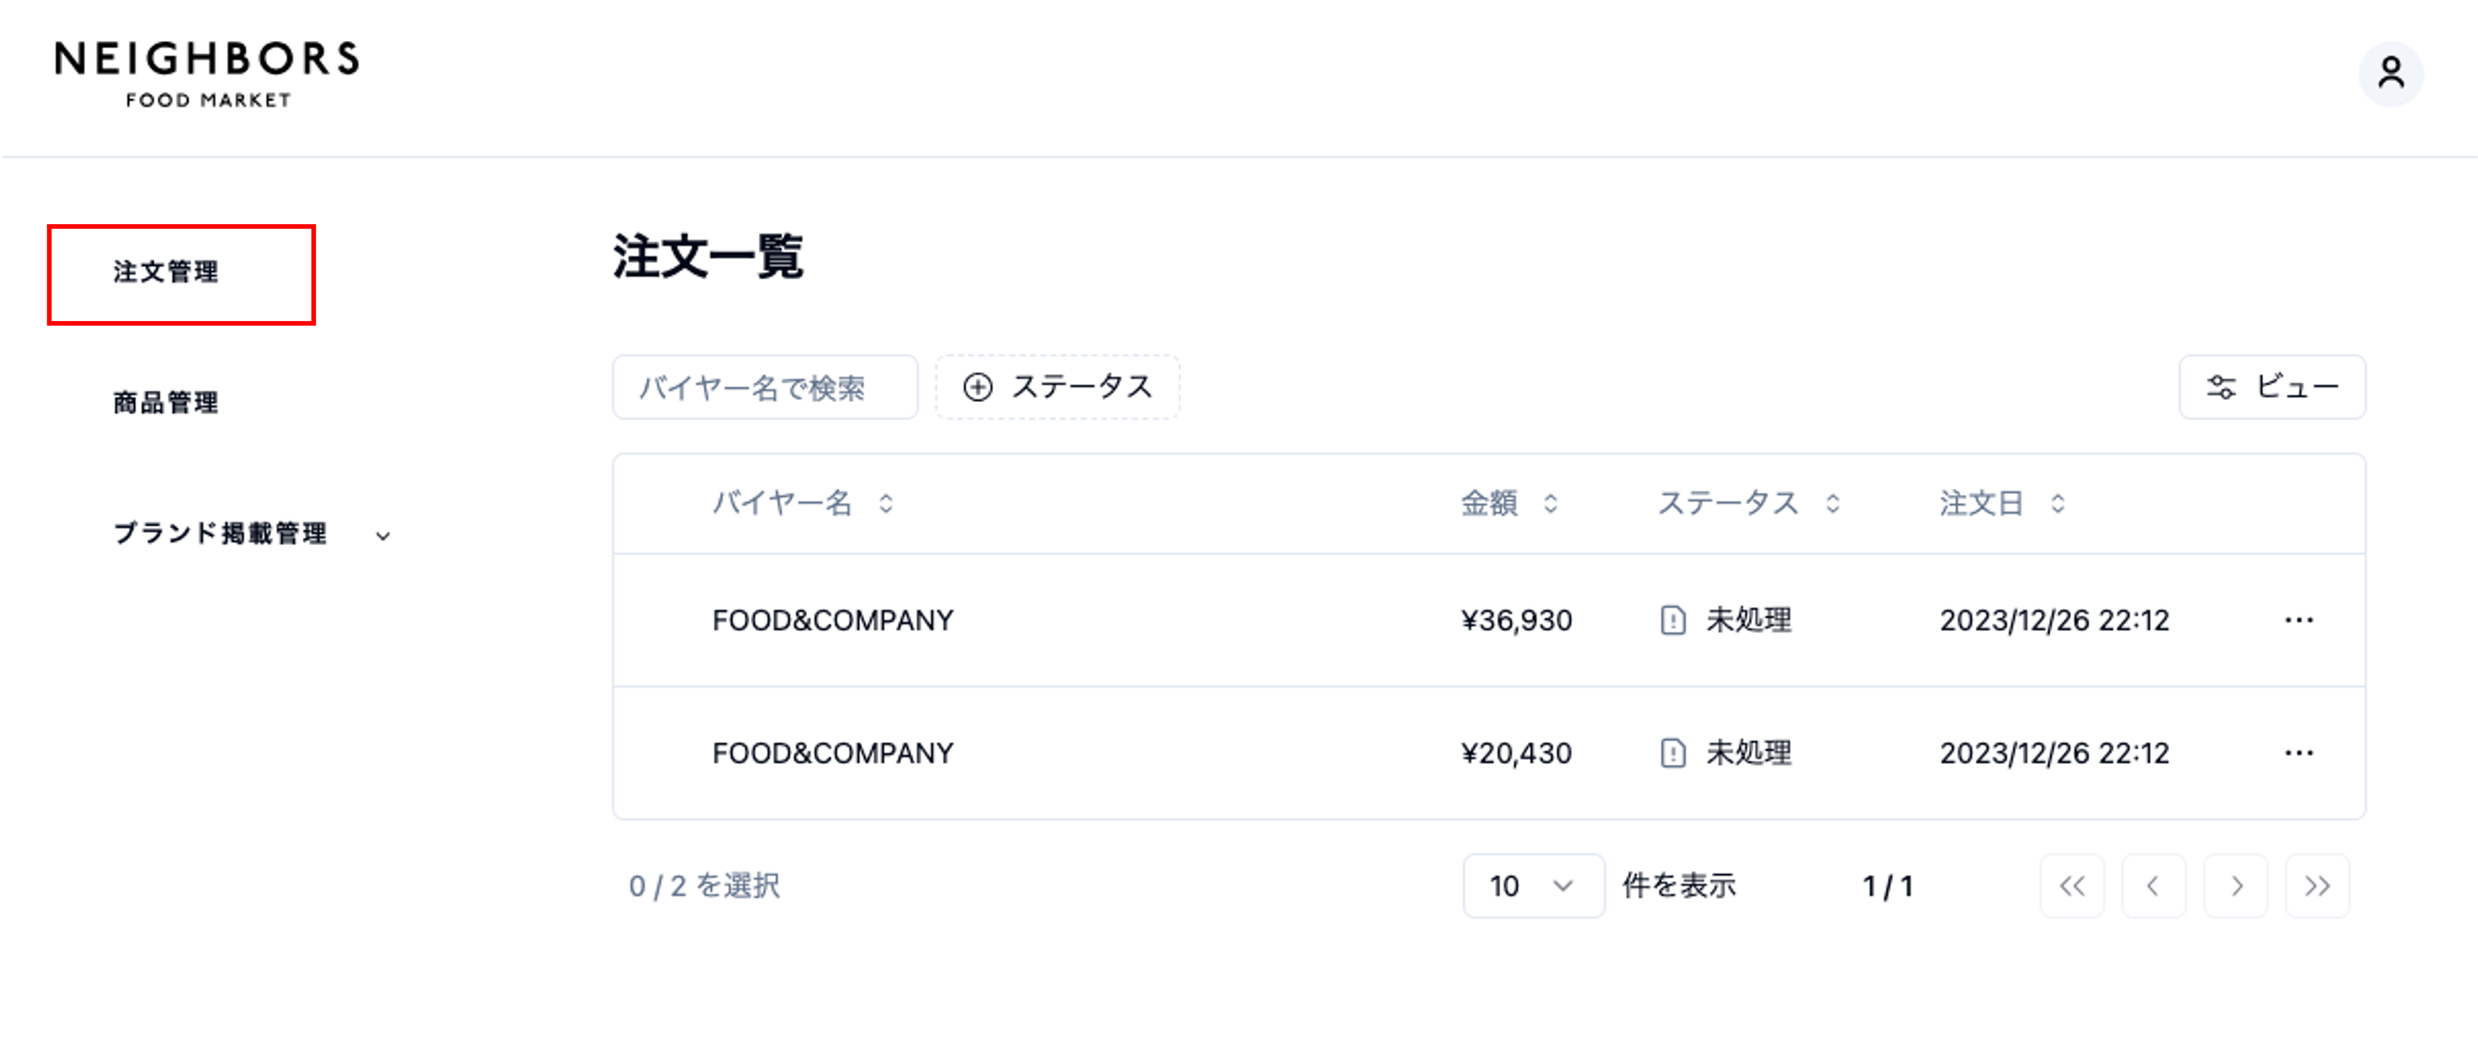Open the rows-per-page dropdown showing 10

pyautogui.click(x=1533, y=885)
